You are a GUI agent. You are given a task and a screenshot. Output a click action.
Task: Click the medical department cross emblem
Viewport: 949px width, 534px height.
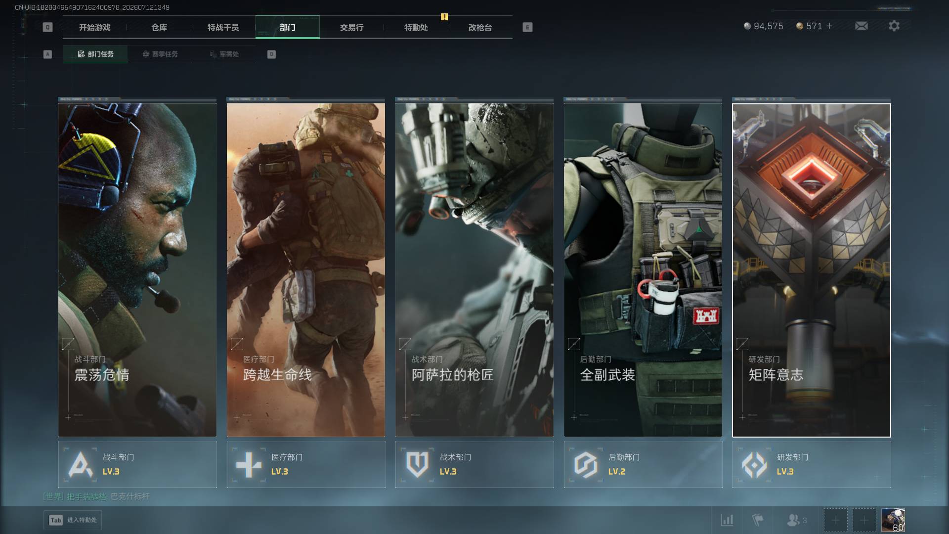pyautogui.click(x=249, y=465)
